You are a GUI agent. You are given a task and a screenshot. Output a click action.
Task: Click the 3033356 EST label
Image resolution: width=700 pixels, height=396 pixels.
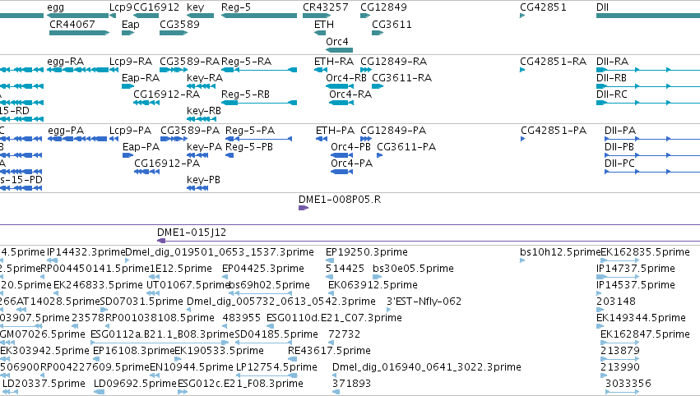628,384
